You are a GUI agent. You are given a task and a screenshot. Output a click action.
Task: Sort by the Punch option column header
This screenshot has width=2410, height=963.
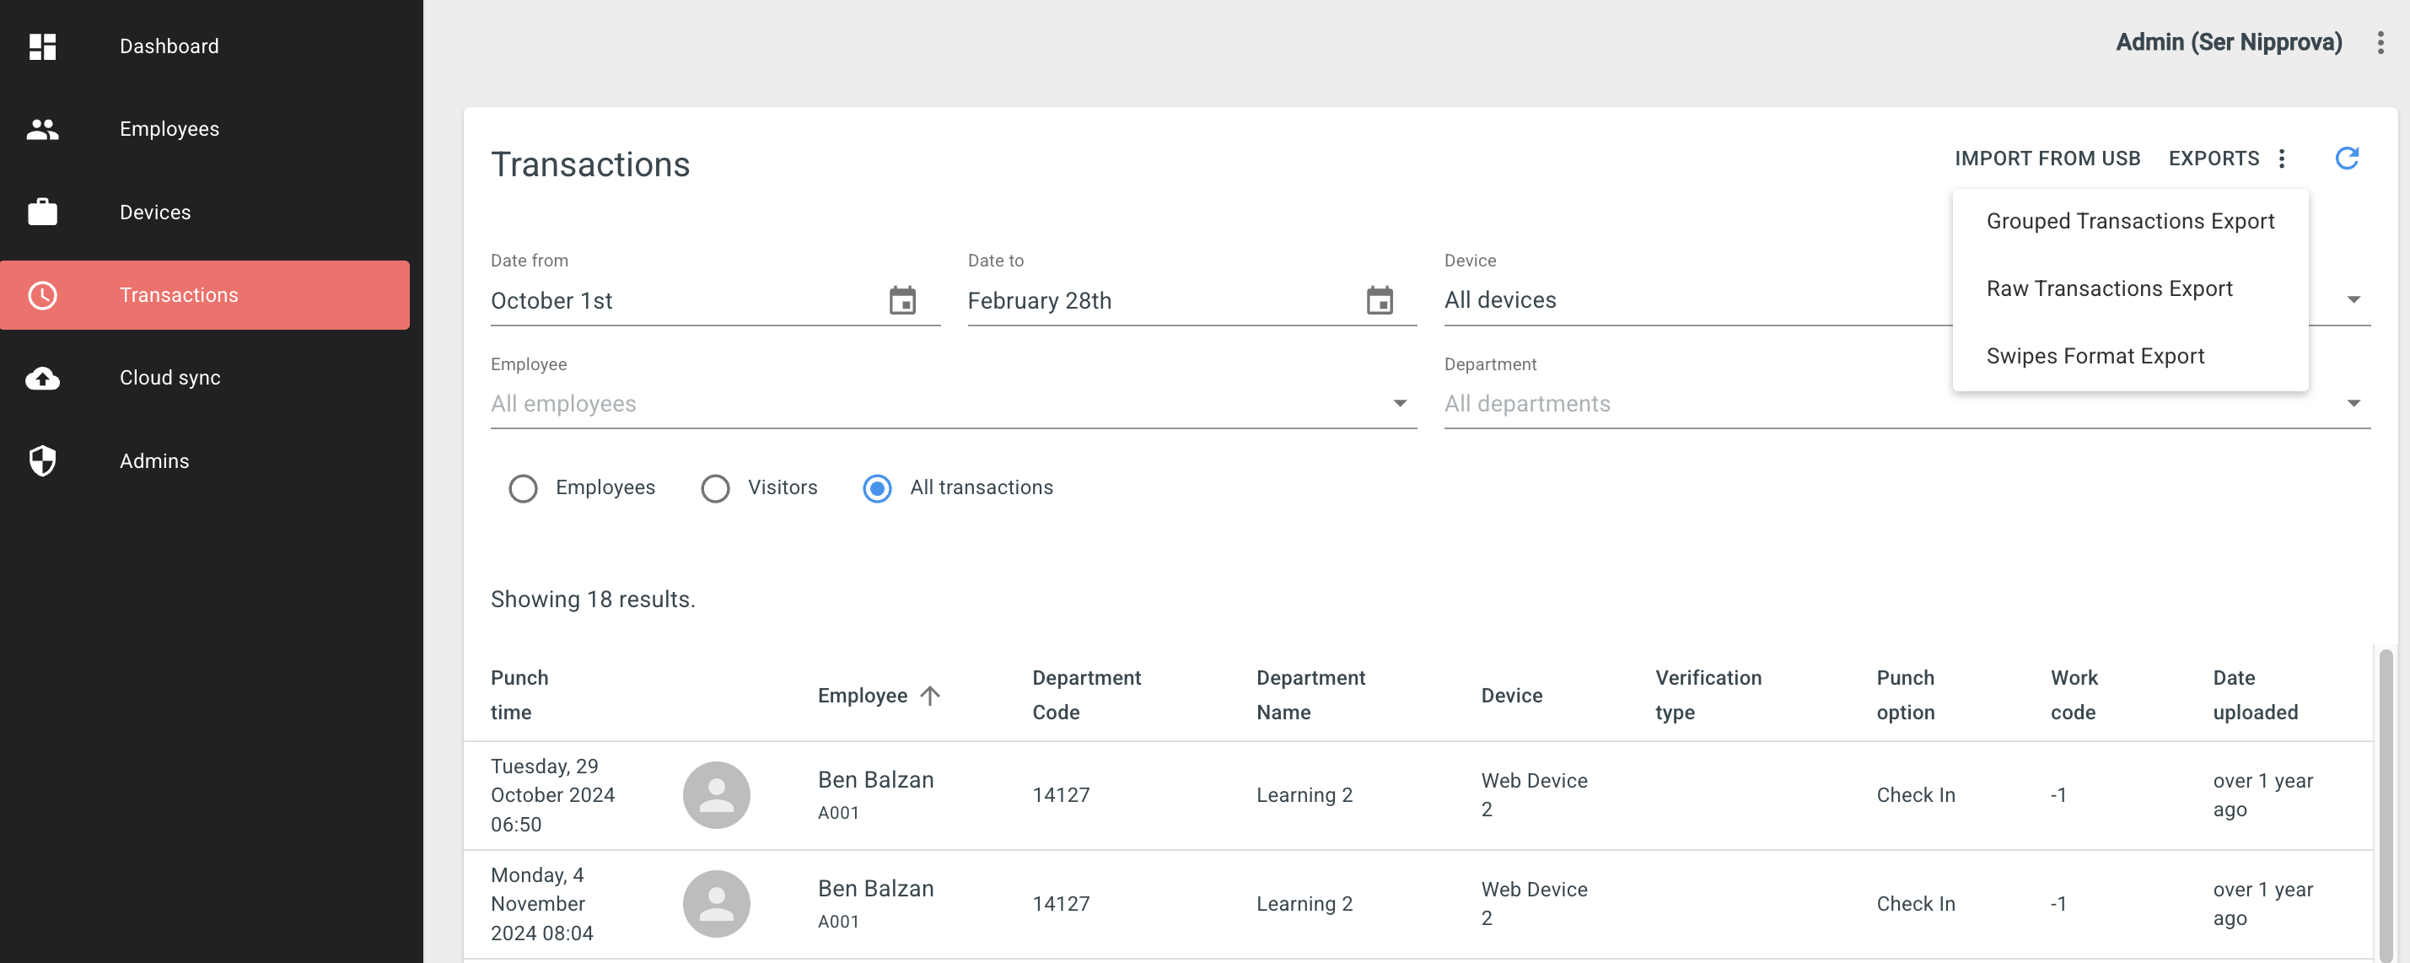[1905, 696]
